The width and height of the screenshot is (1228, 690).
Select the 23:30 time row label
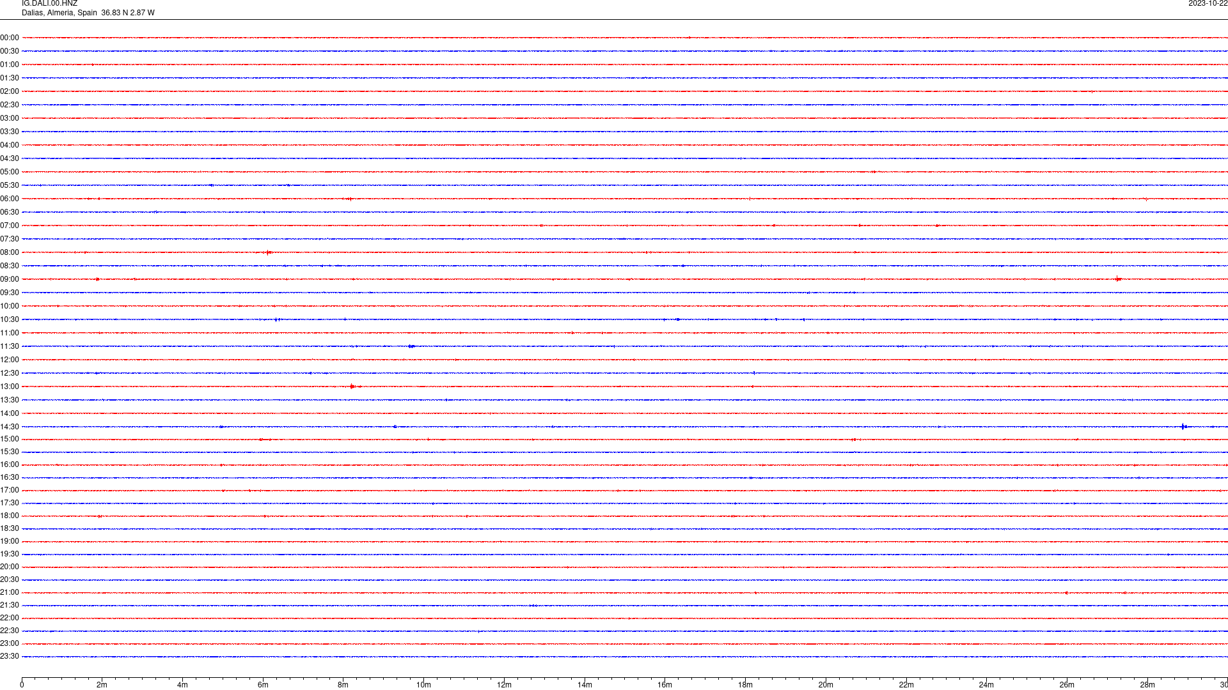coord(10,656)
